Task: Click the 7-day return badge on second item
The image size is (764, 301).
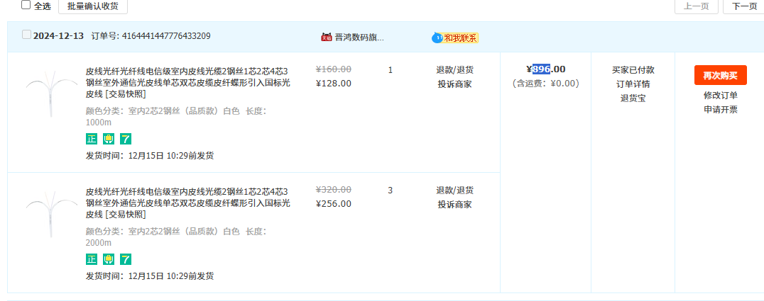Action: (x=126, y=259)
